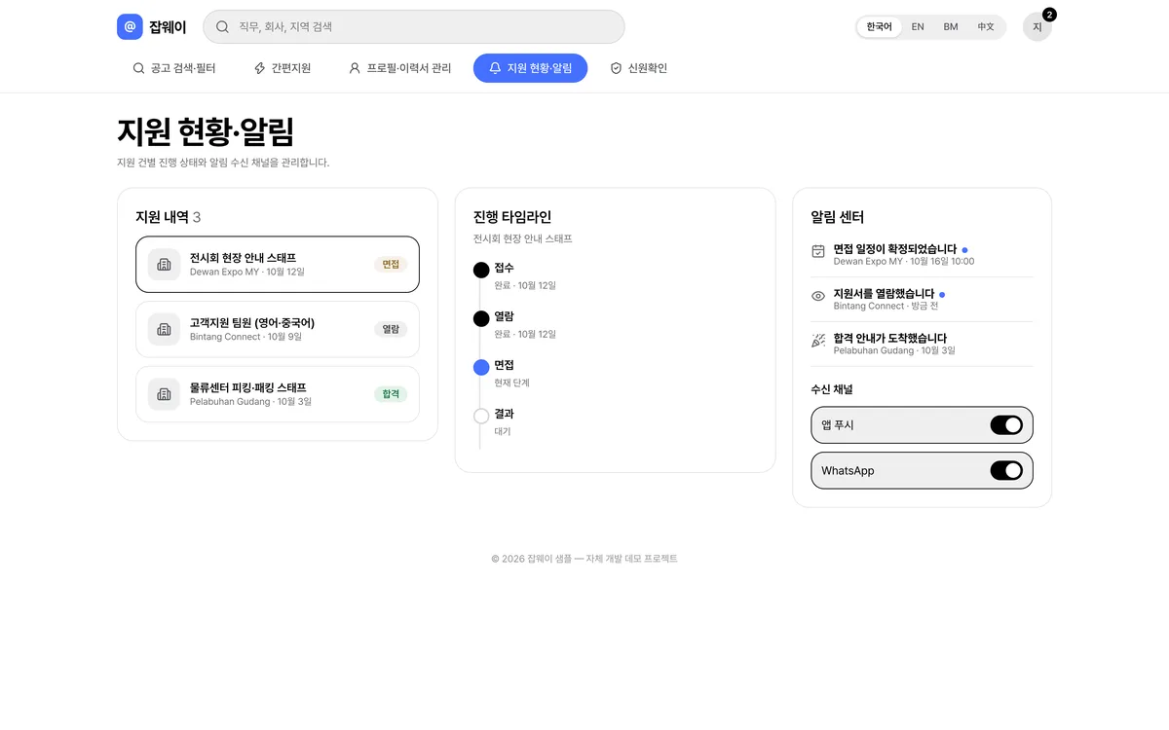Click the empty 결과 timeline dot
This screenshot has width=1169, height=730.
point(481,416)
